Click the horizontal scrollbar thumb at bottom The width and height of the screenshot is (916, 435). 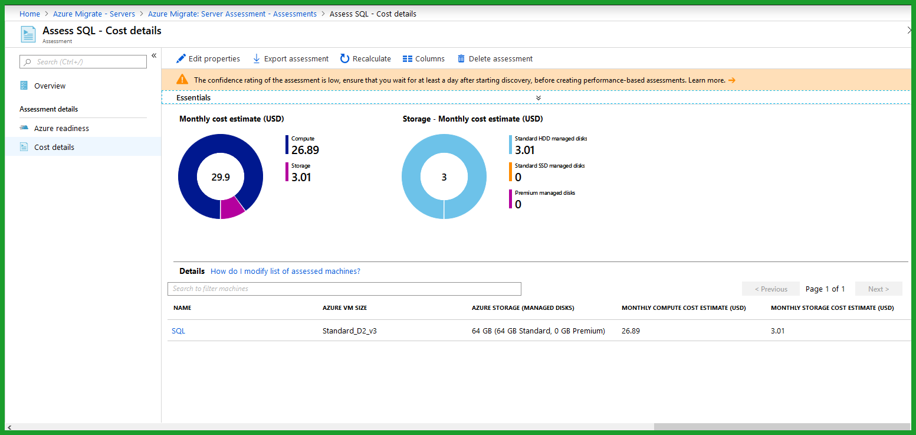point(782,427)
